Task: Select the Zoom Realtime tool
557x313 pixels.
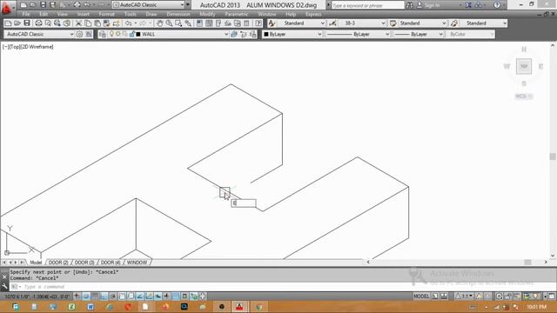Action: 169,23
